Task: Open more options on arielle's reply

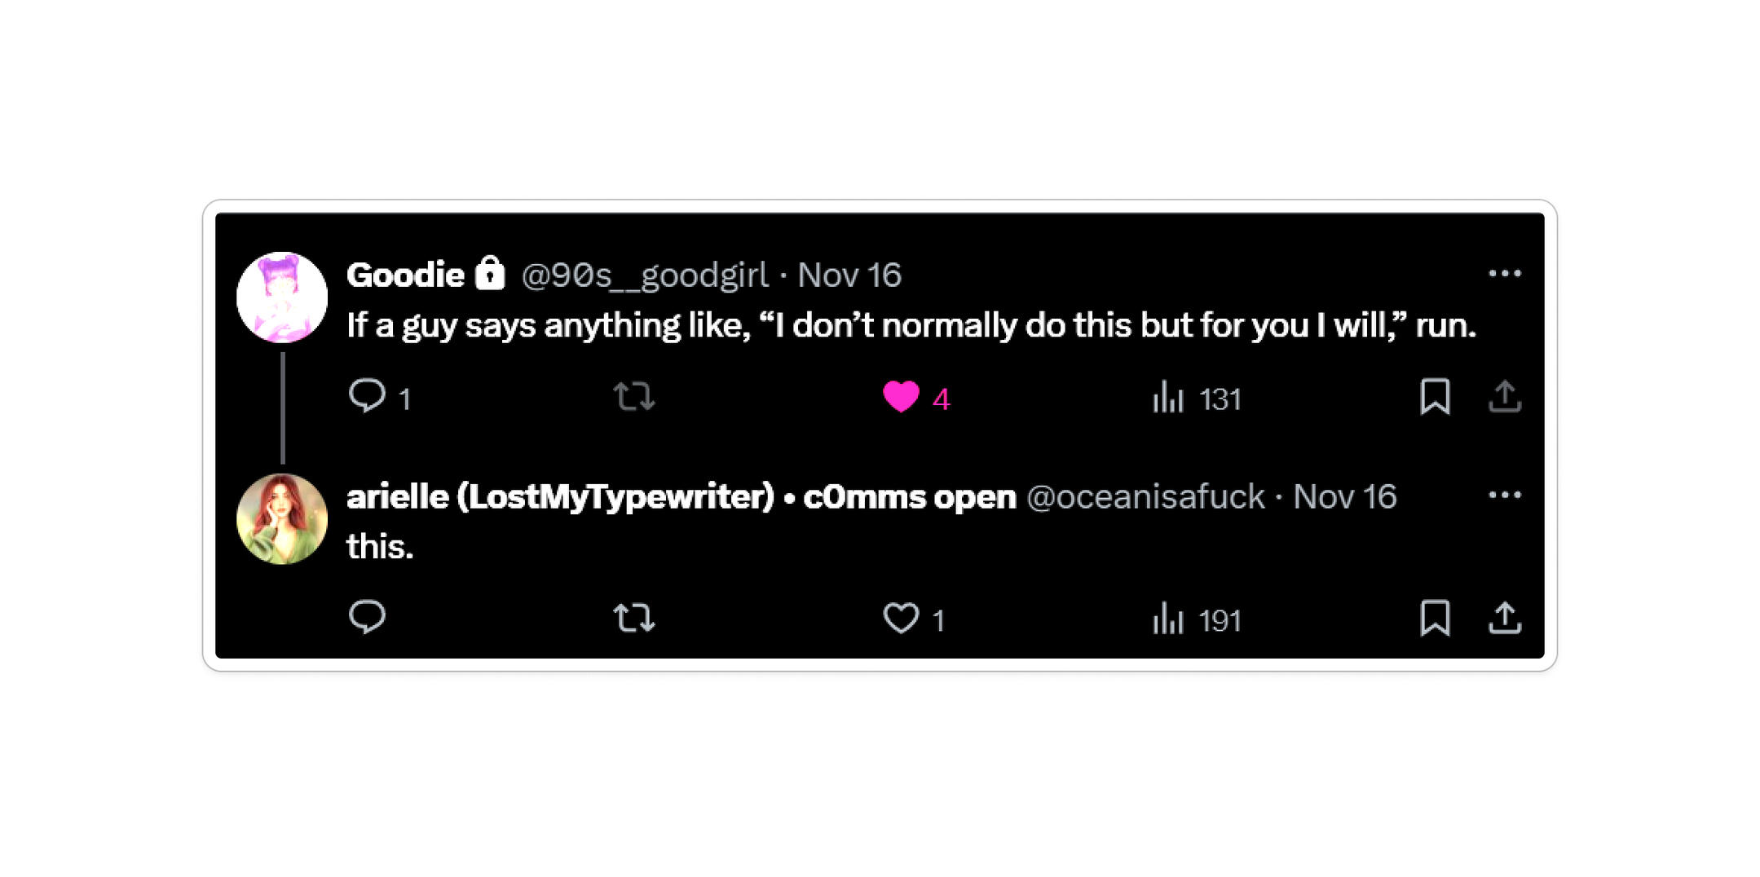Action: pos(1505,496)
